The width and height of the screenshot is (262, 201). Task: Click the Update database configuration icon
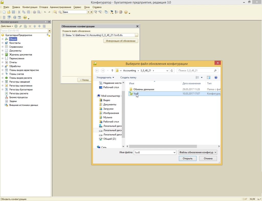click(15, 17)
